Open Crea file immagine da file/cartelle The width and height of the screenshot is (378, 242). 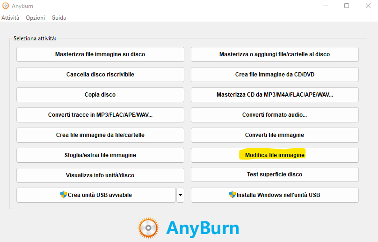coord(100,135)
